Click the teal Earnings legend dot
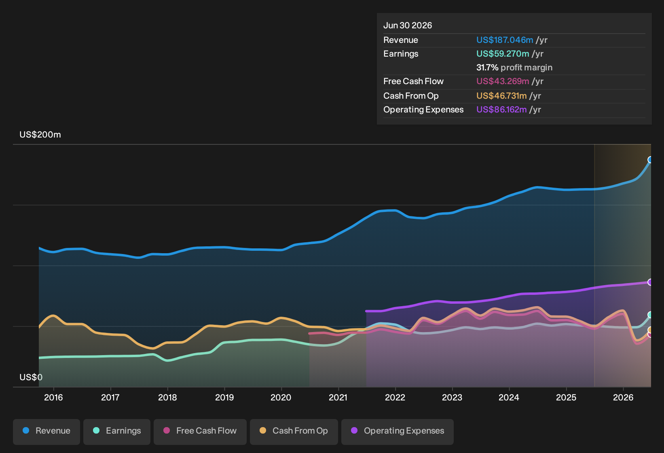This screenshot has height=453, width=664. pos(96,430)
